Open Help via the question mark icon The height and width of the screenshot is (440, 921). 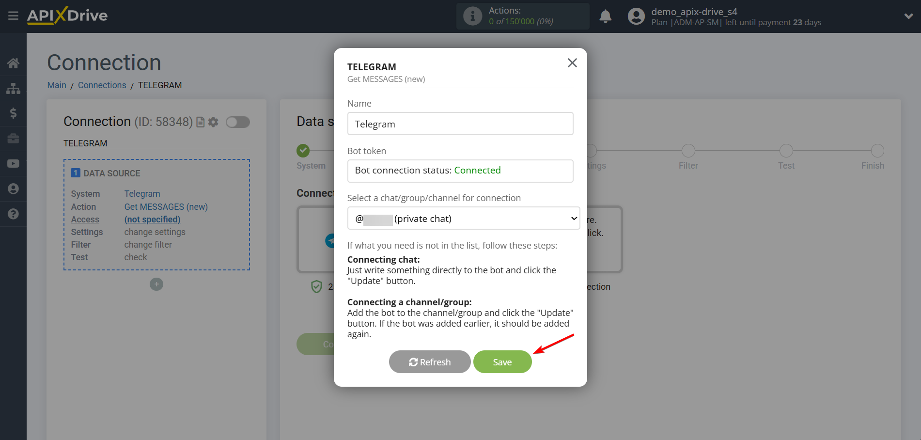tap(13, 214)
